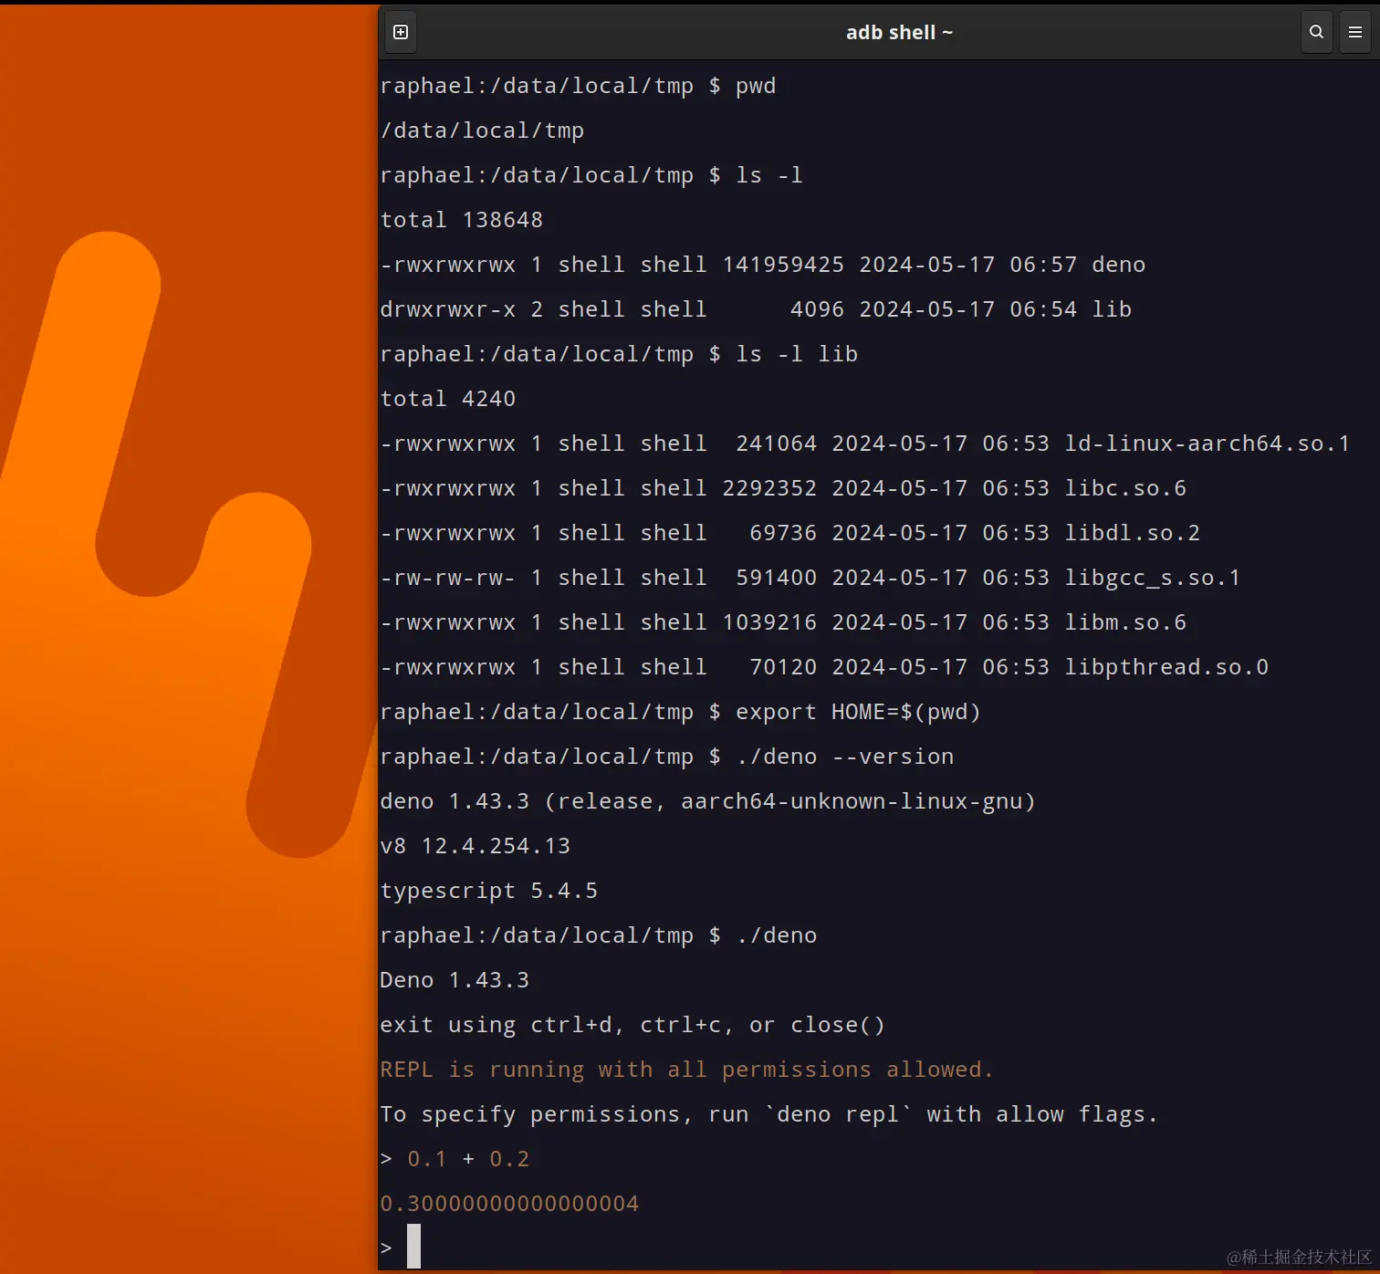Click the result 0.30000000000000004

pos(509,1204)
